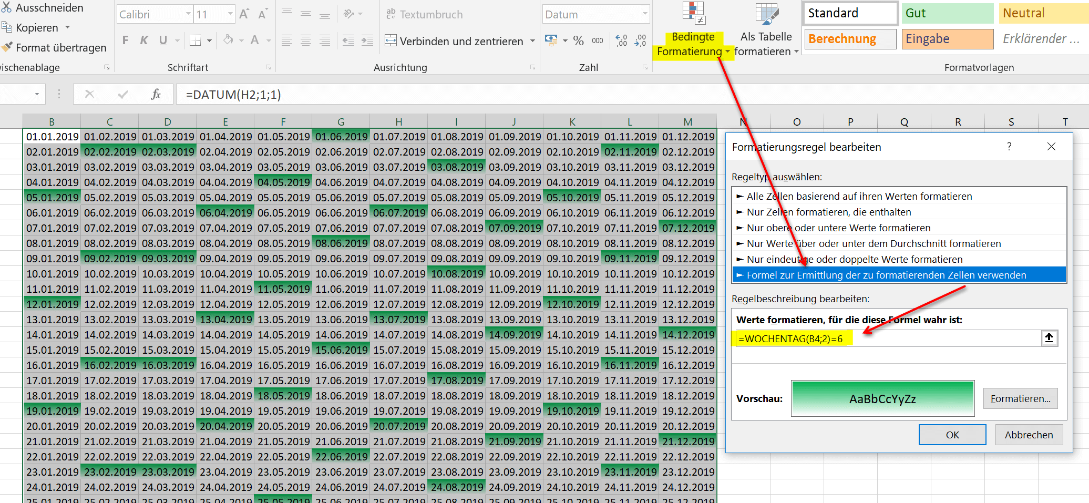Center text horizontally in the cell
The height and width of the screenshot is (503, 1089).
(306, 40)
